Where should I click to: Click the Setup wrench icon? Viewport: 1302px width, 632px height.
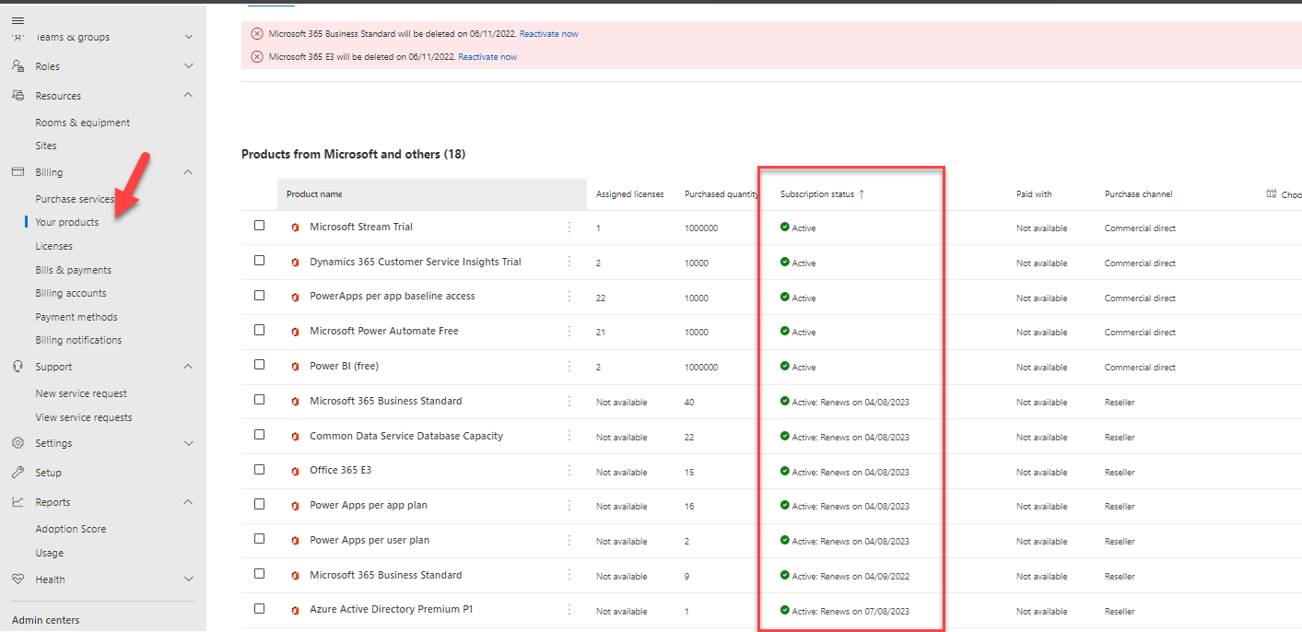[x=18, y=473]
